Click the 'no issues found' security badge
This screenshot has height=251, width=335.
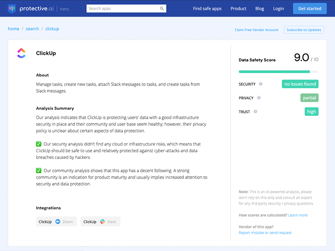pyautogui.click(x=300, y=84)
